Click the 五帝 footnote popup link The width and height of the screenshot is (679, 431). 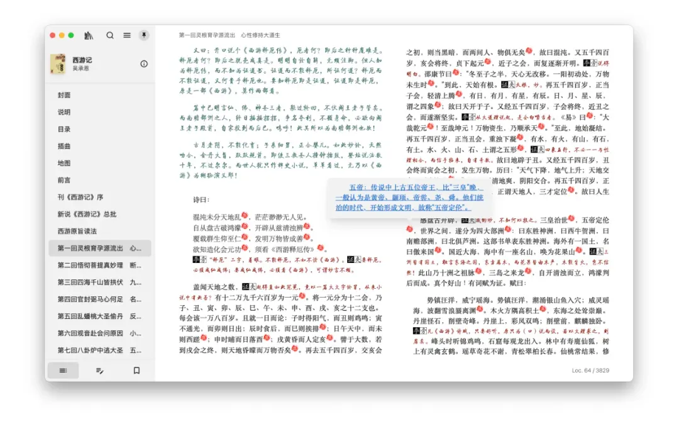click(x=409, y=198)
